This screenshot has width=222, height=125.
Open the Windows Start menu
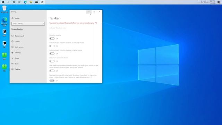tap(3, 2)
